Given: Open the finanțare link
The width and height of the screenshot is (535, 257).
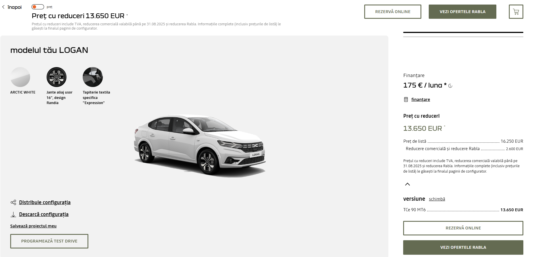Looking at the screenshot, I should click(x=420, y=100).
